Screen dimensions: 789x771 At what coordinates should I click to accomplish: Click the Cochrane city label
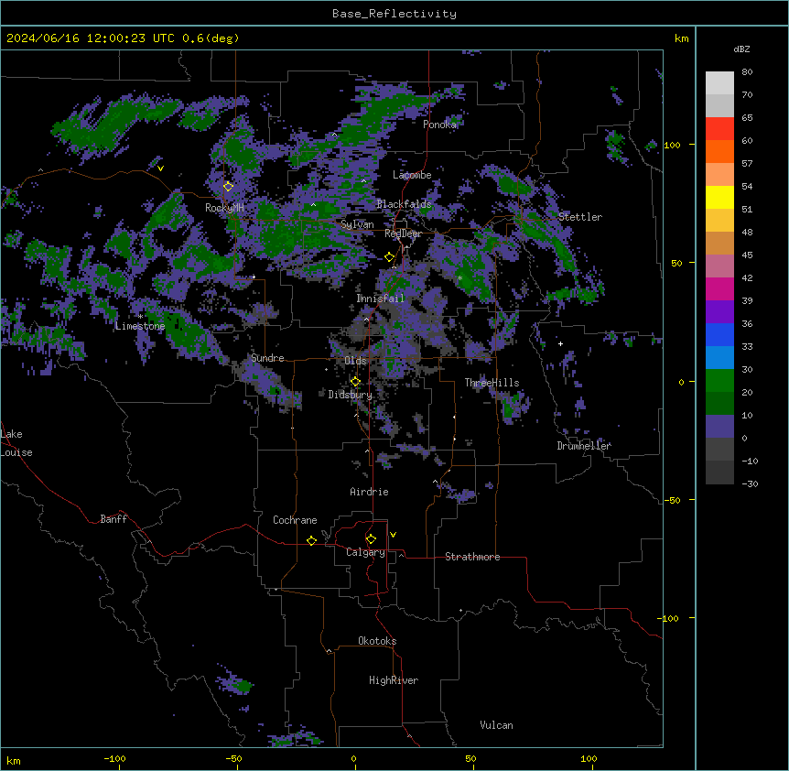[295, 520]
